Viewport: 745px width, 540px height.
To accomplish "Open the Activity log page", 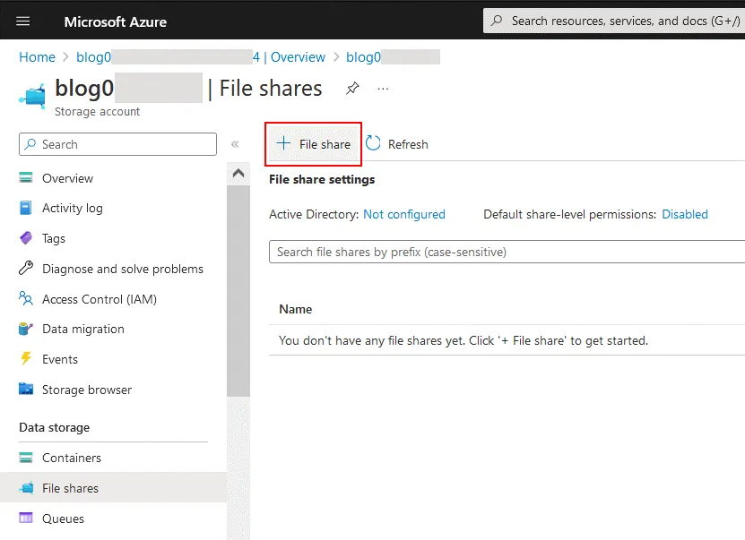I will click(72, 208).
